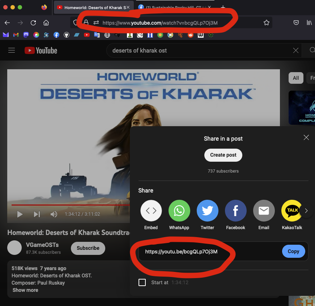The width and height of the screenshot is (315, 306).
Task: Open the Firefox library icon
Action: (309, 22)
